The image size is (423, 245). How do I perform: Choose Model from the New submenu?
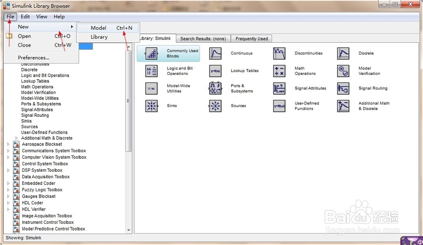[108, 28]
